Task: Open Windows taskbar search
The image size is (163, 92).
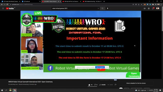Action: tap(6, 90)
